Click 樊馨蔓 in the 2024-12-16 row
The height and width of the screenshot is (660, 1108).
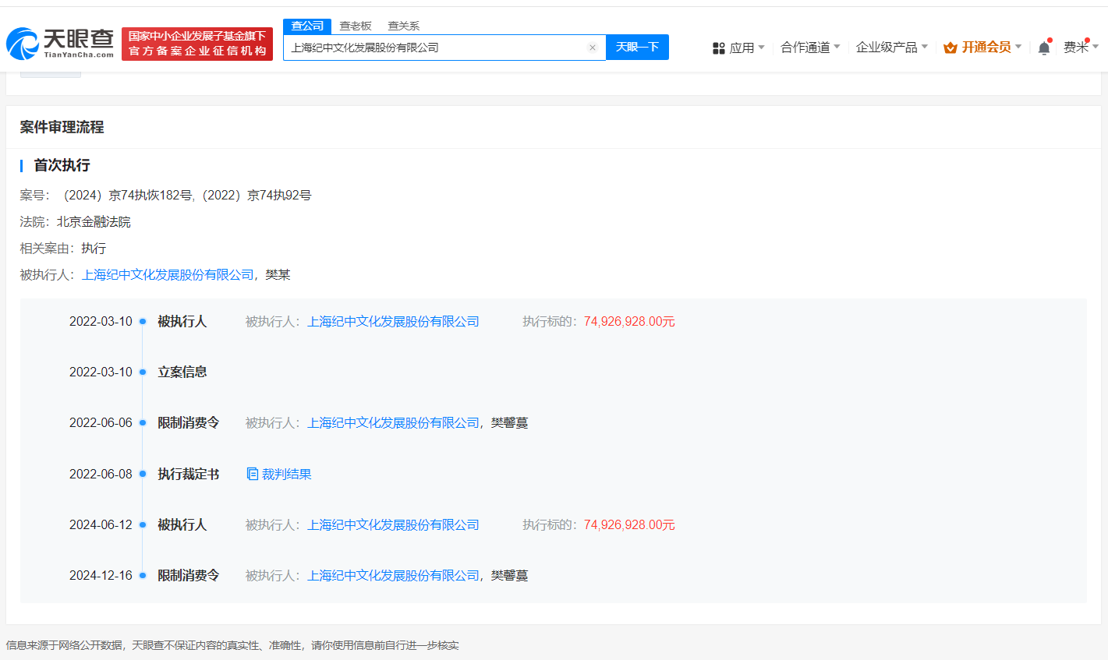pos(509,576)
